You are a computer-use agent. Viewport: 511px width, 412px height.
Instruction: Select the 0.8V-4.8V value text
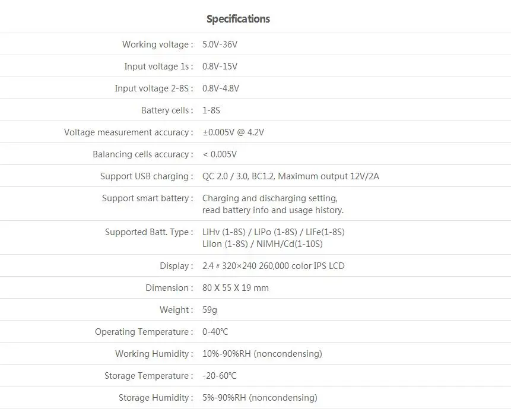221,88
